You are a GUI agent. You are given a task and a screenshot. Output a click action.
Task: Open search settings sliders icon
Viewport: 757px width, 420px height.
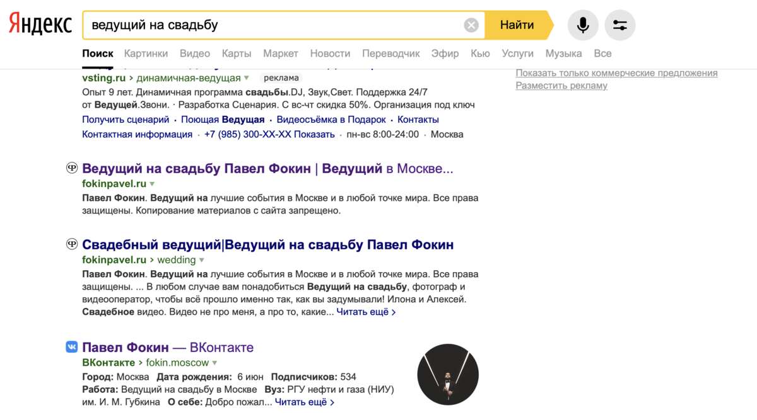coord(620,25)
